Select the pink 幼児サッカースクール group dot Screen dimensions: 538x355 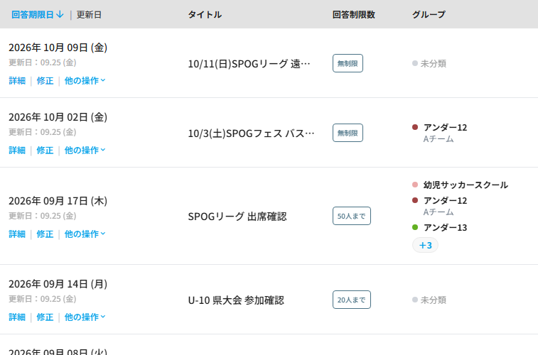coord(415,185)
